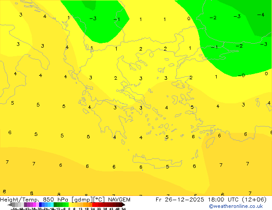This screenshot has width=272, height=210.
Task: Click the "54" legend label at scale end
Action: click(x=124, y=209)
